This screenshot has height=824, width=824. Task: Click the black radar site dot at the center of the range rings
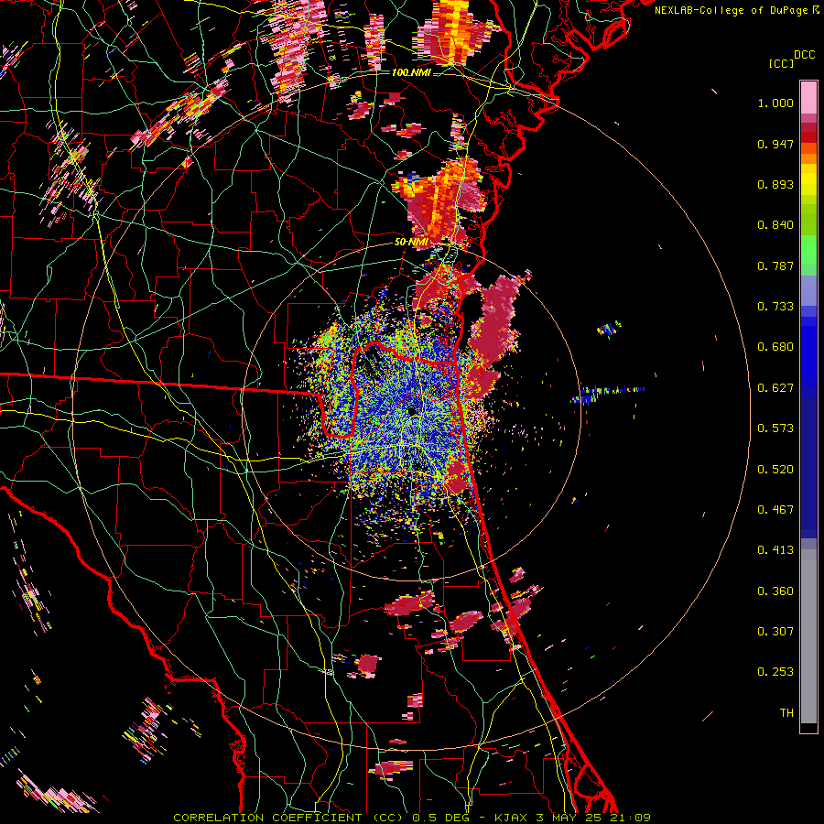pyautogui.click(x=411, y=410)
